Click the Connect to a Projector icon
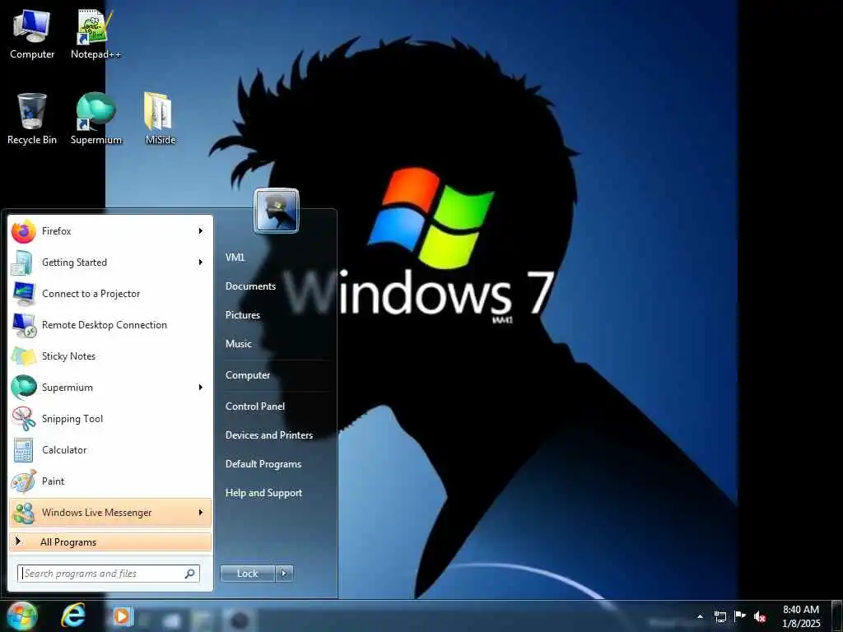The image size is (843, 632). click(x=23, y=294)
